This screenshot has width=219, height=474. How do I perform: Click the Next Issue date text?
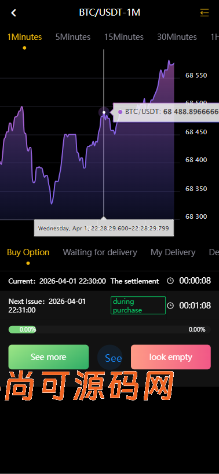point(47,306)
